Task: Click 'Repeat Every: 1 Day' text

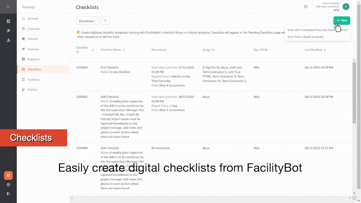Action: tap(164, 106)
